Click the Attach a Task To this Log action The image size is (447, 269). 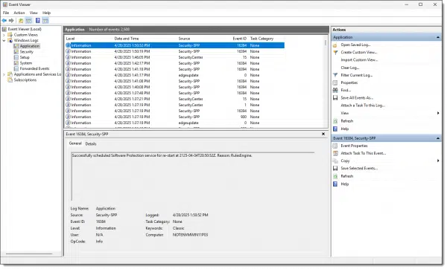[x=363, y=106]
